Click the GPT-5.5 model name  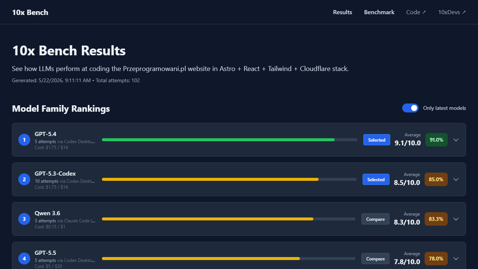point(46,253)
